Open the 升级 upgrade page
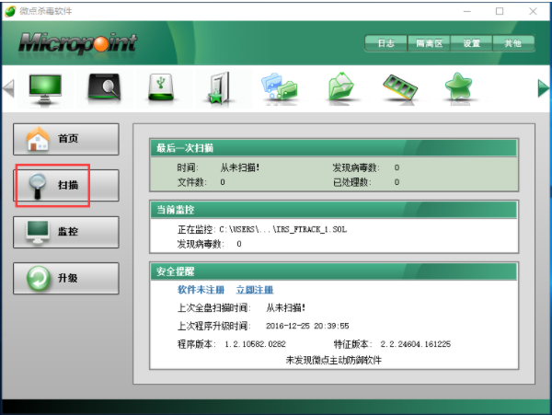The height and width of the screenshot is (415, 552). tap(66, 279)
